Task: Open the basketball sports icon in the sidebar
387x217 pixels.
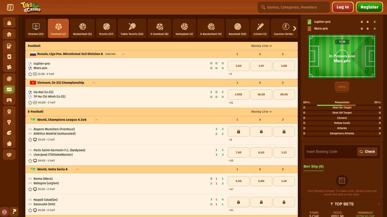Action: pyautogui.click(x=9, y=78)
